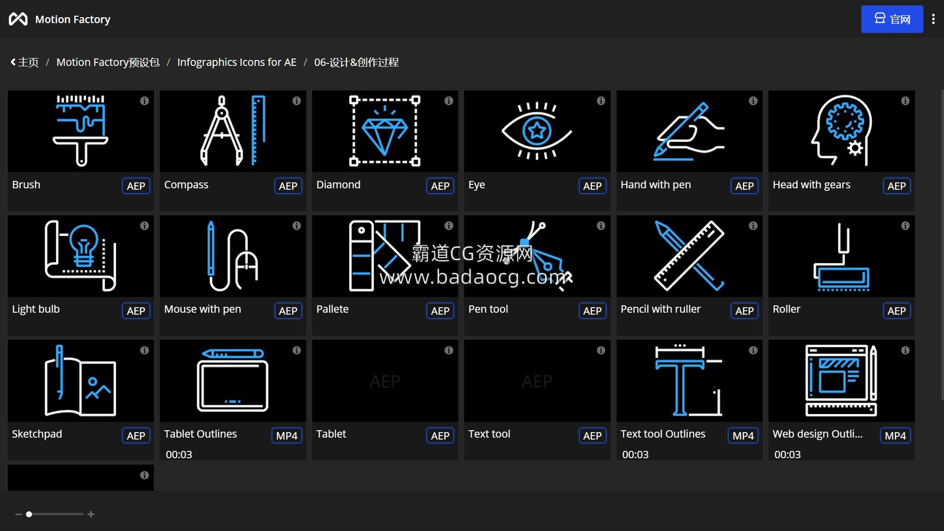
Task: Select the Eye icon thumbnail
Action: point(537,131)
